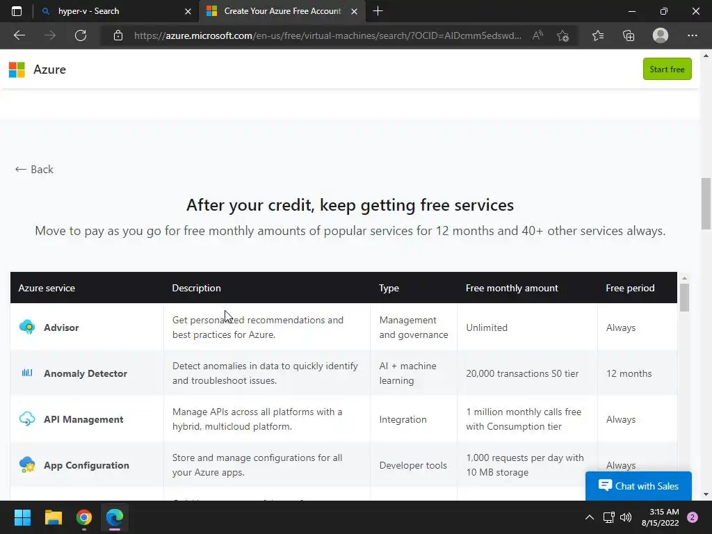Open network status tray icon
The image size is (712, 534).
tap(608, 517)
